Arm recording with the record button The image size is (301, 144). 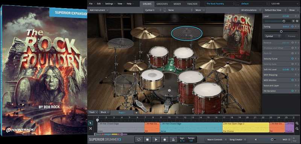(165, 139)
